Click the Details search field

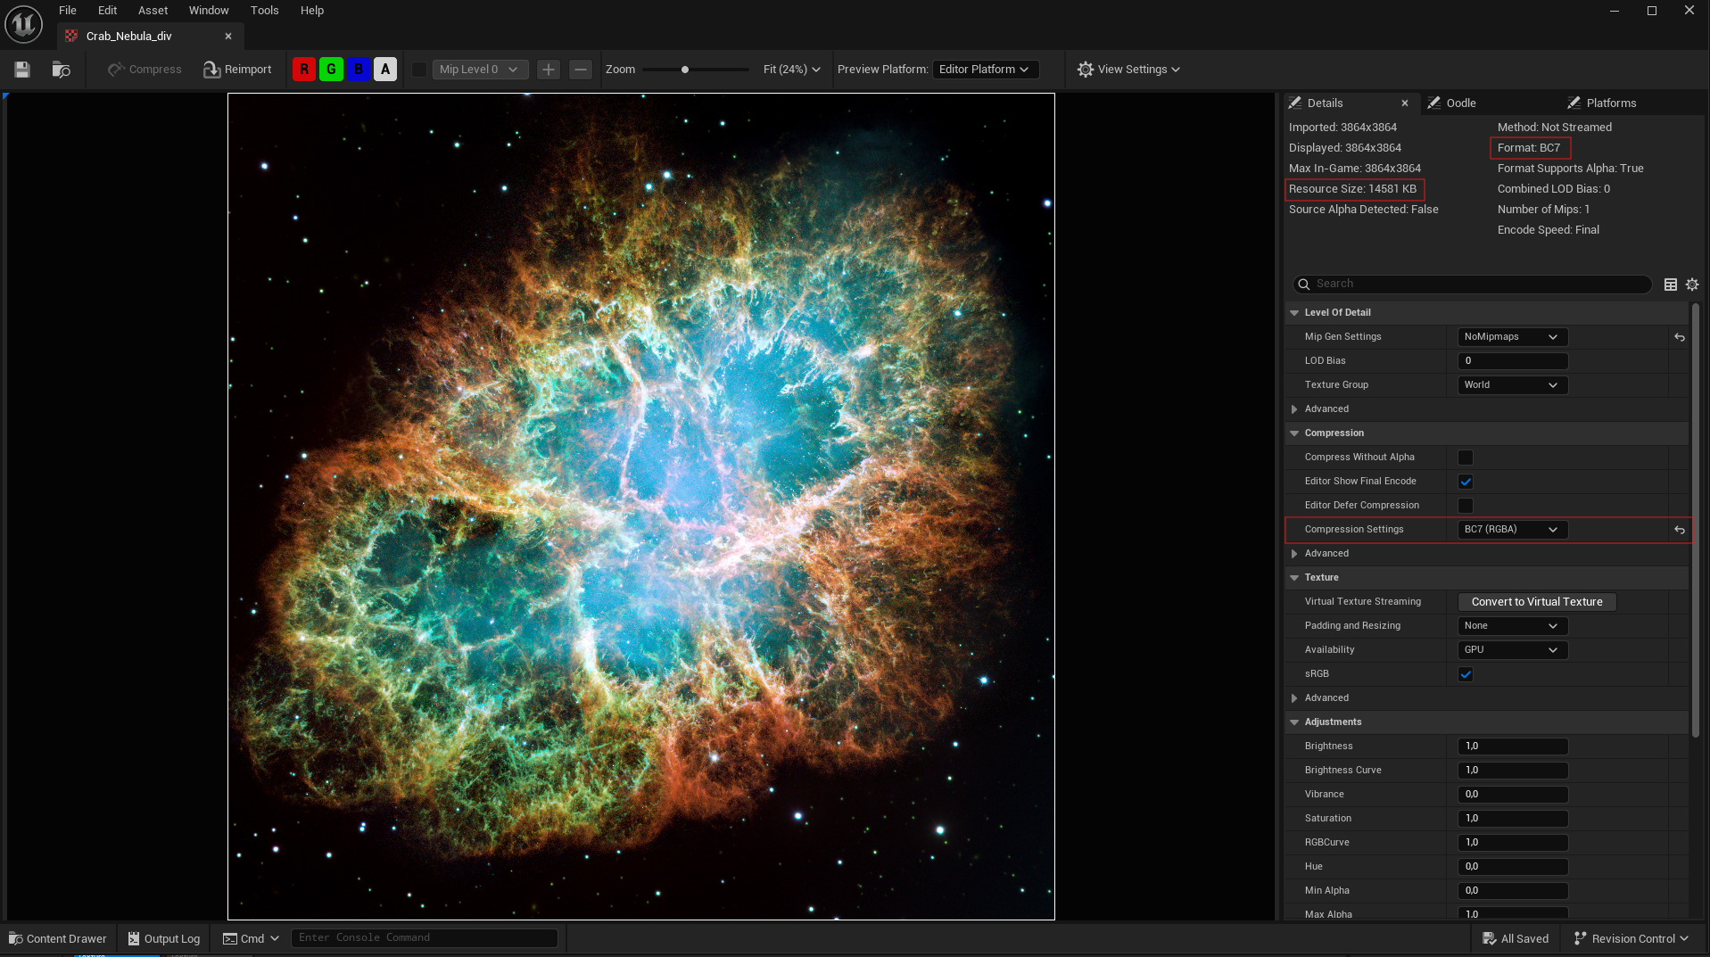pyautogui.click(x=1472, y=284)
